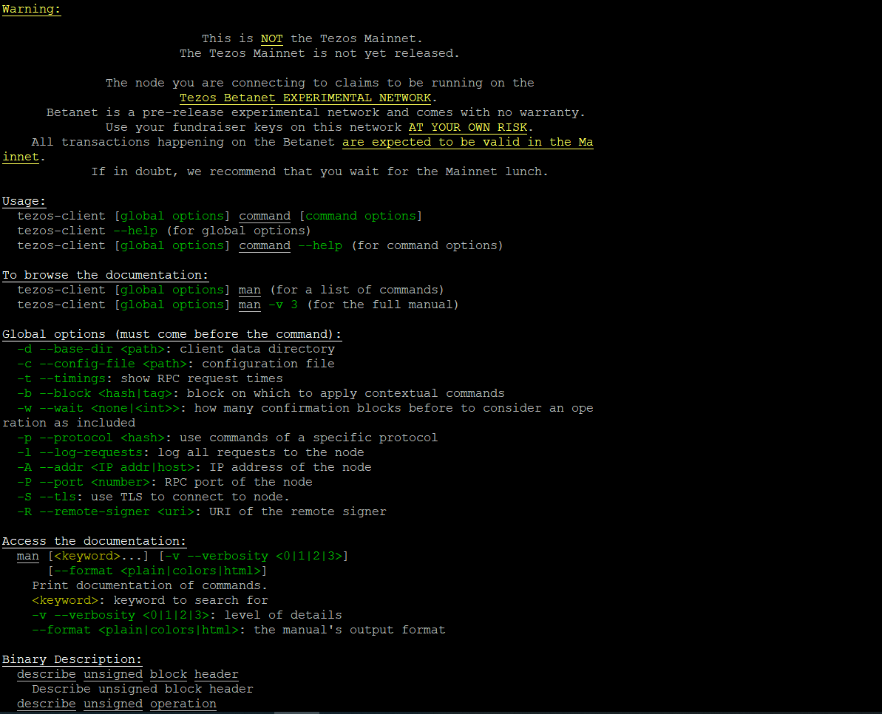
Task: Click 'Tezos Betanet EXPERIMENTAL NETWORK' text
Action: click(305, 98)
